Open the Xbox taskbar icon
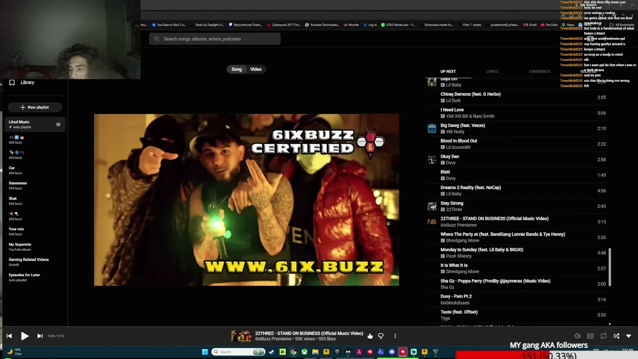The image size is (638, 359). 304,352
